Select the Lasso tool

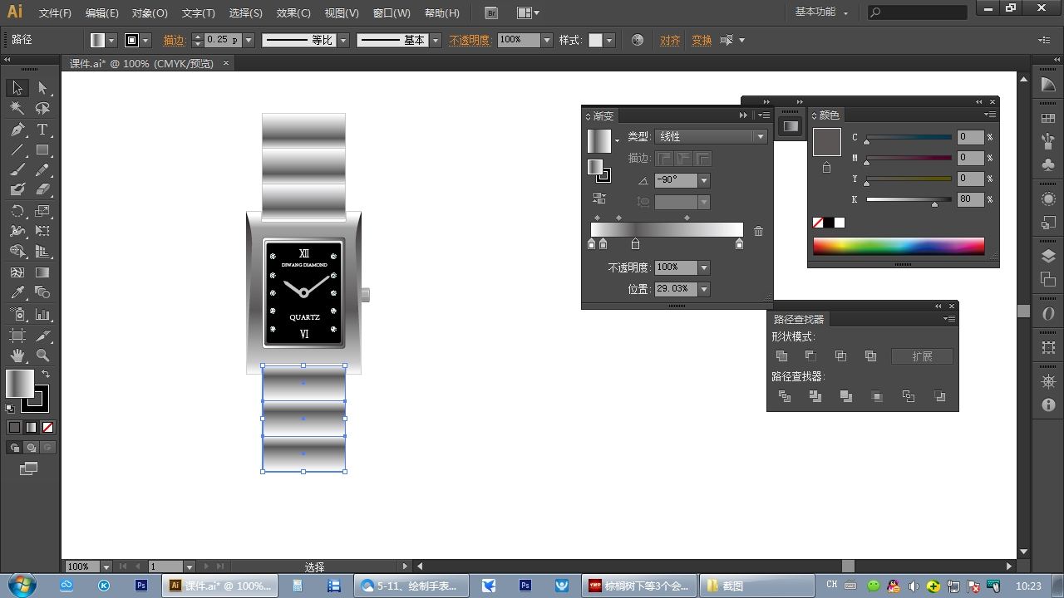coord(42,108)
